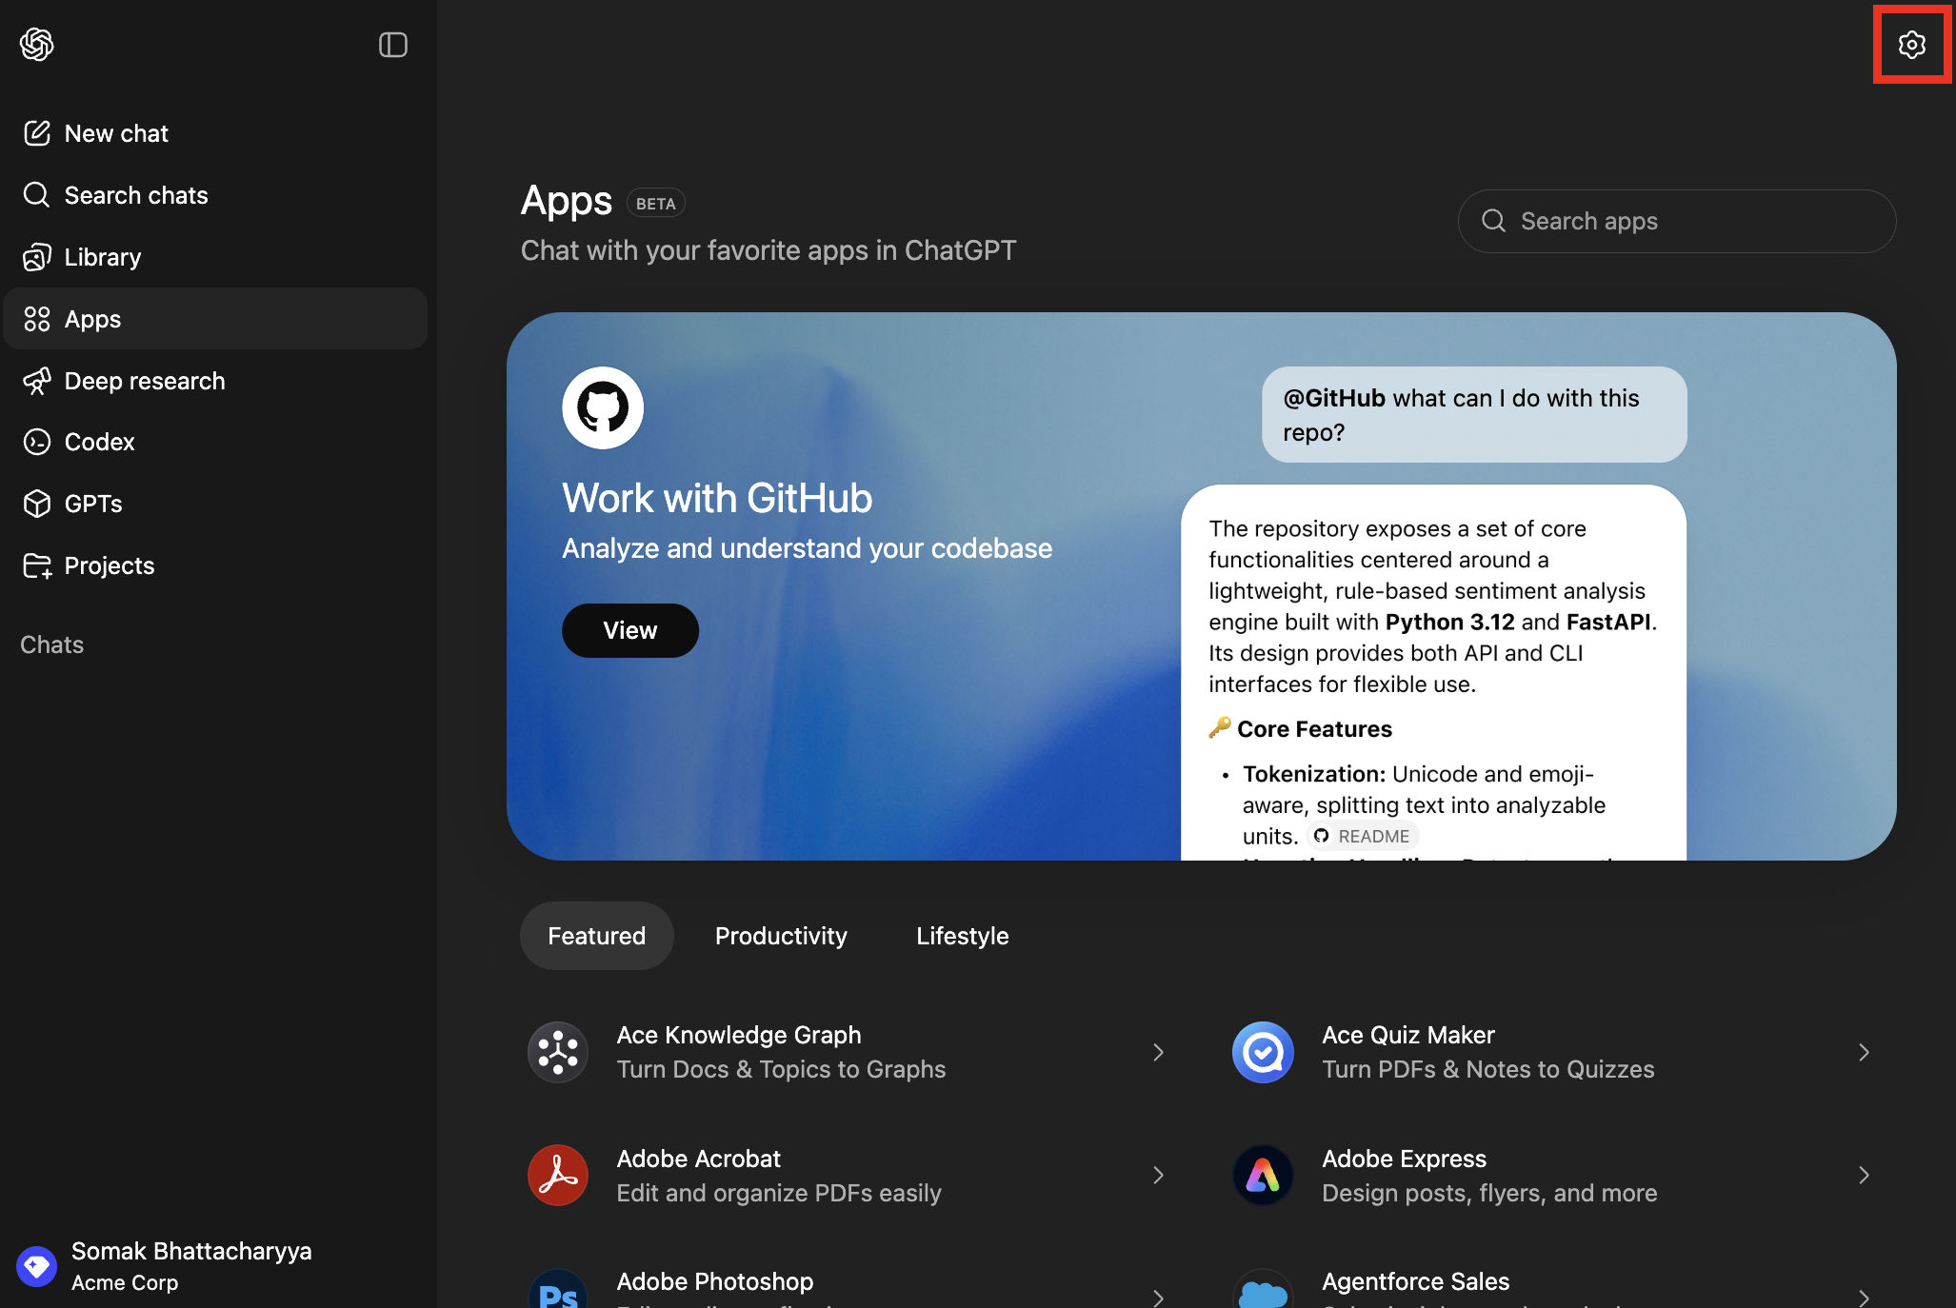The image size is (1956, 1308).
Task: Go to GPTs in the sidebar
Action: click(x=92, y=504)
